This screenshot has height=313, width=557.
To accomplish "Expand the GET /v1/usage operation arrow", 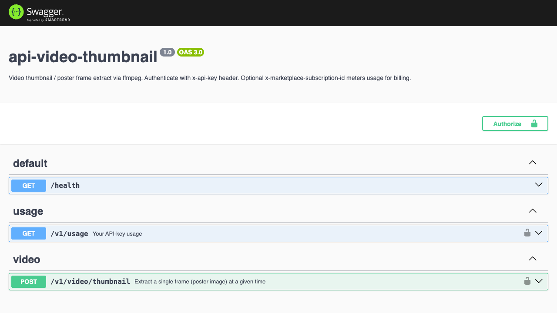I will coord(539,233).
